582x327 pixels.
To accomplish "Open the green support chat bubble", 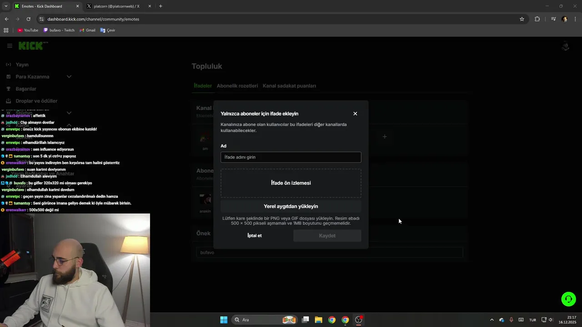I will (x=568, y=299).
